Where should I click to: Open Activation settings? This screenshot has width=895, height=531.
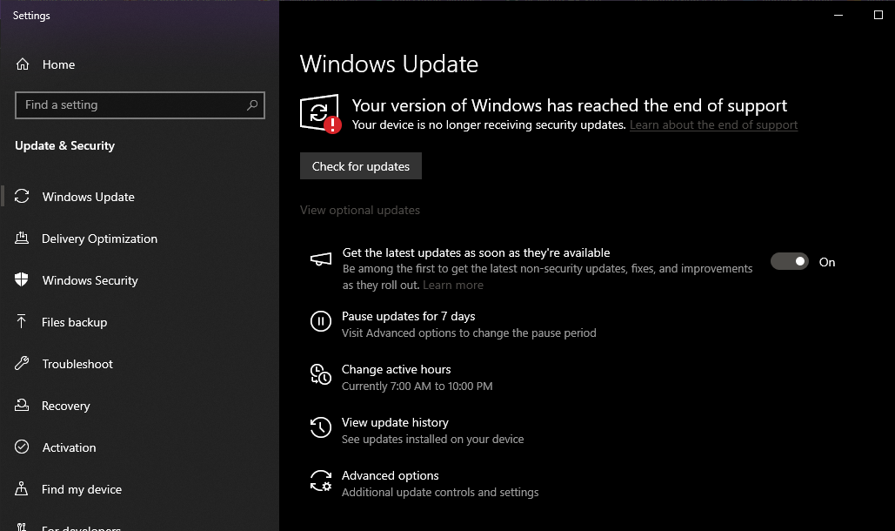tap(68, 447)
